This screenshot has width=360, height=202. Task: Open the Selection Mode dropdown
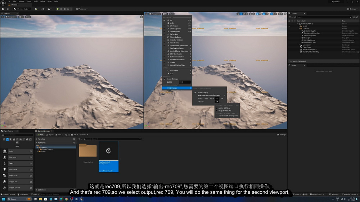pos(22,9)
